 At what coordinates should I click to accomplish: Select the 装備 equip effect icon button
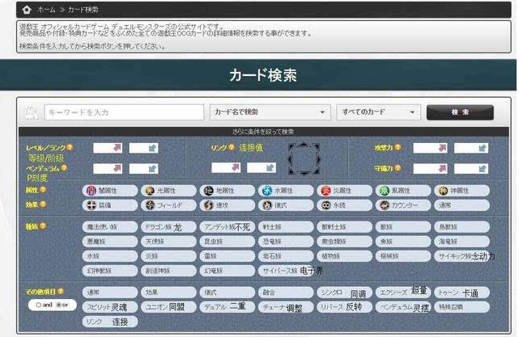pyautogui.click(x=110, y=205)
